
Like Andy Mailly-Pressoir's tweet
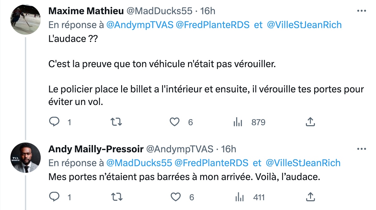pos(175,197)
